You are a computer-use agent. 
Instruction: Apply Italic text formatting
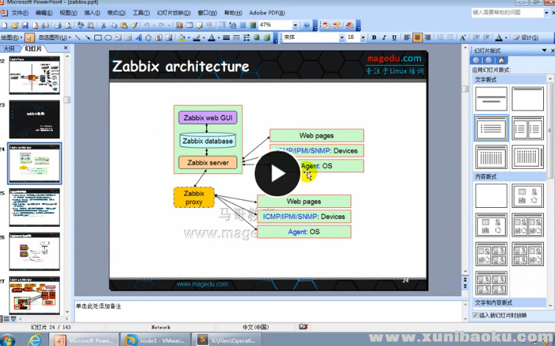click(x=383, y=37)
